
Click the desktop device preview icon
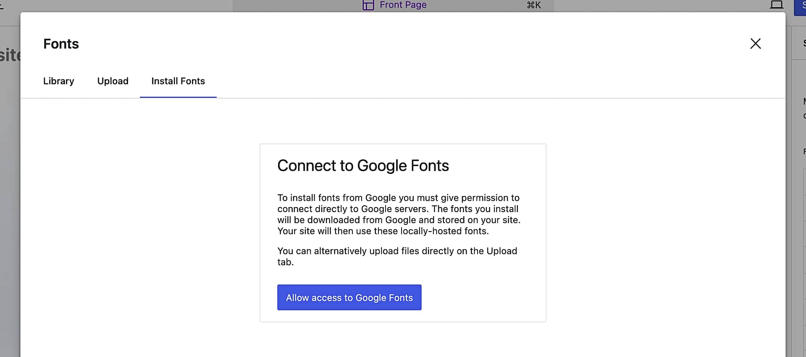776,5
